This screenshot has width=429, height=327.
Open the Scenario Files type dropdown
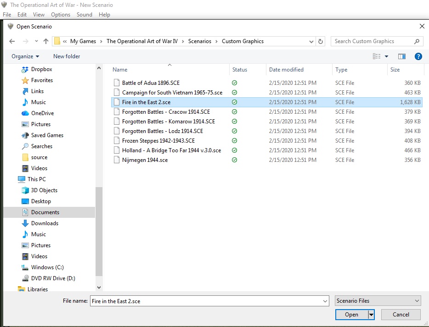(378, 301)
